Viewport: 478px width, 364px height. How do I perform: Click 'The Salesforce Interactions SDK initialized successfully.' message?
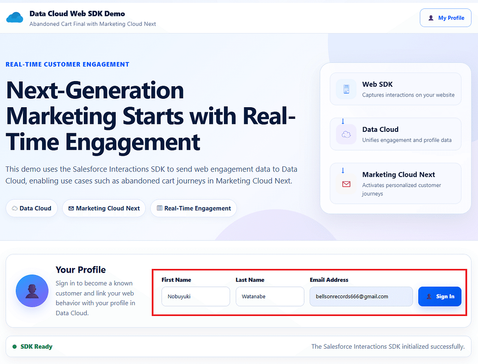(388, 347)
